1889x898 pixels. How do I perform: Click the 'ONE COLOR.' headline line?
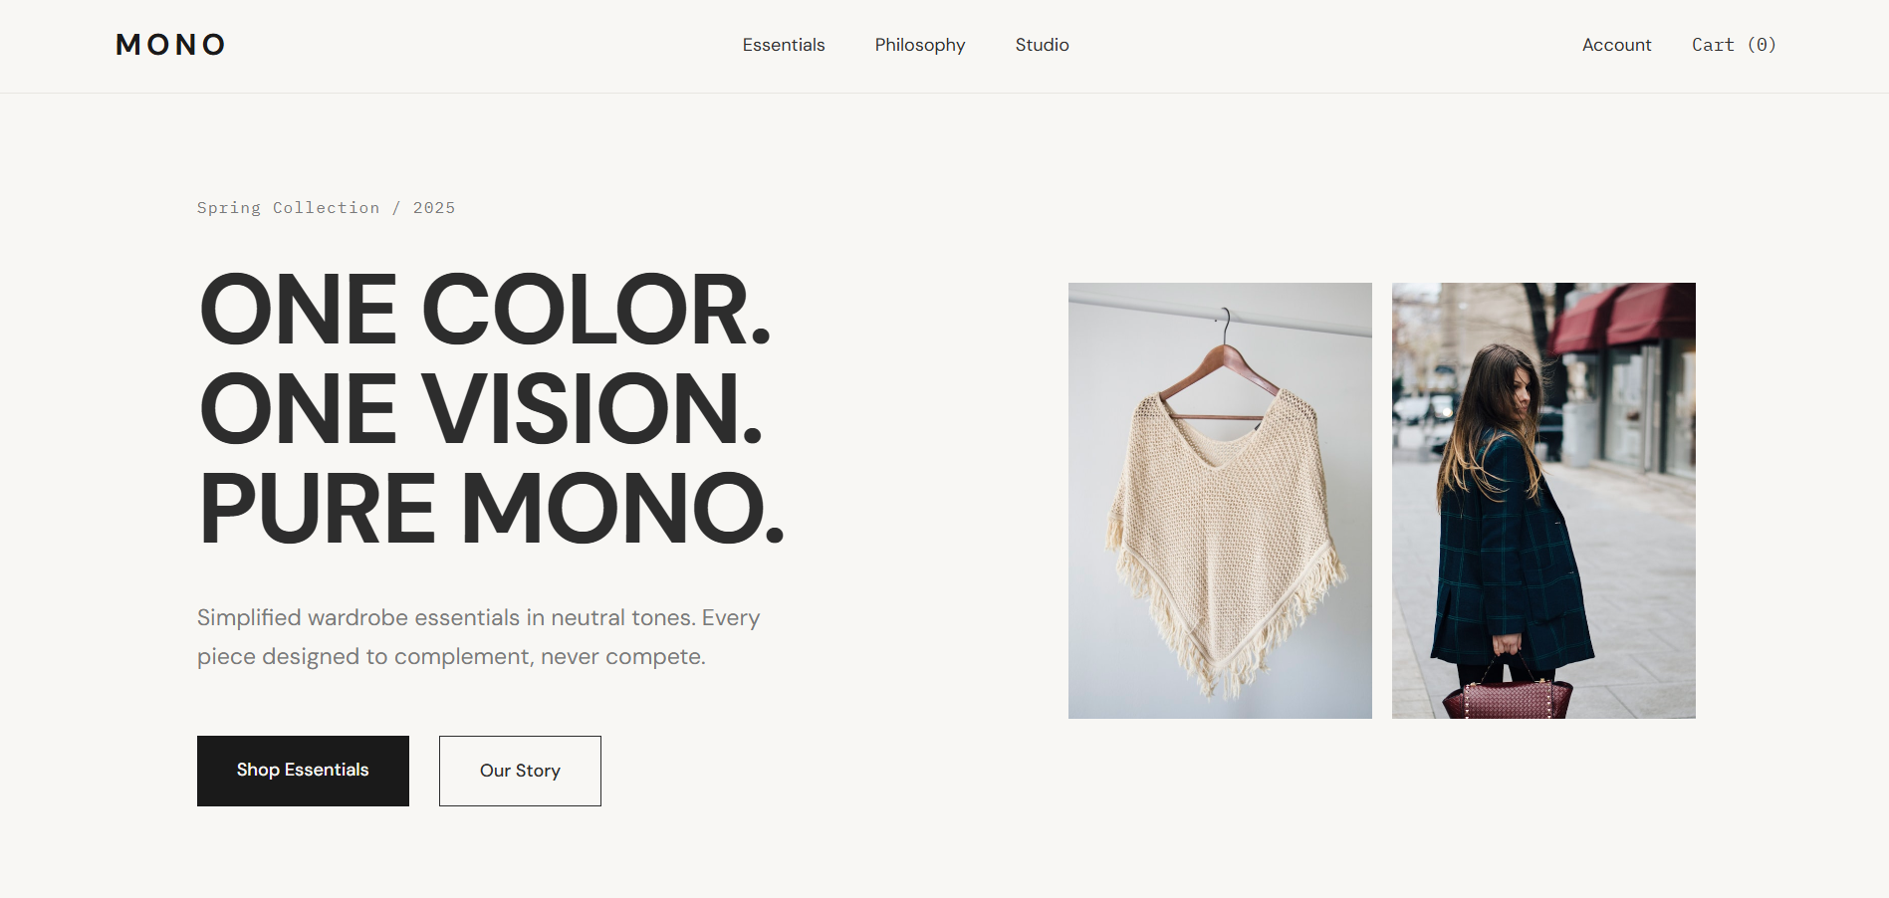coord(485,310)
